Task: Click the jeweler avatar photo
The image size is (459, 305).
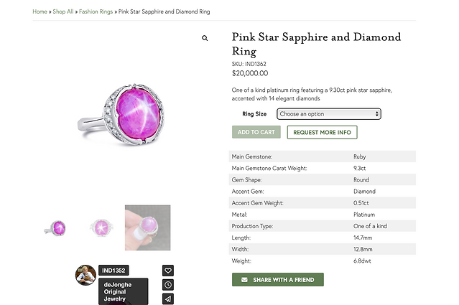Action: point(85,275)
